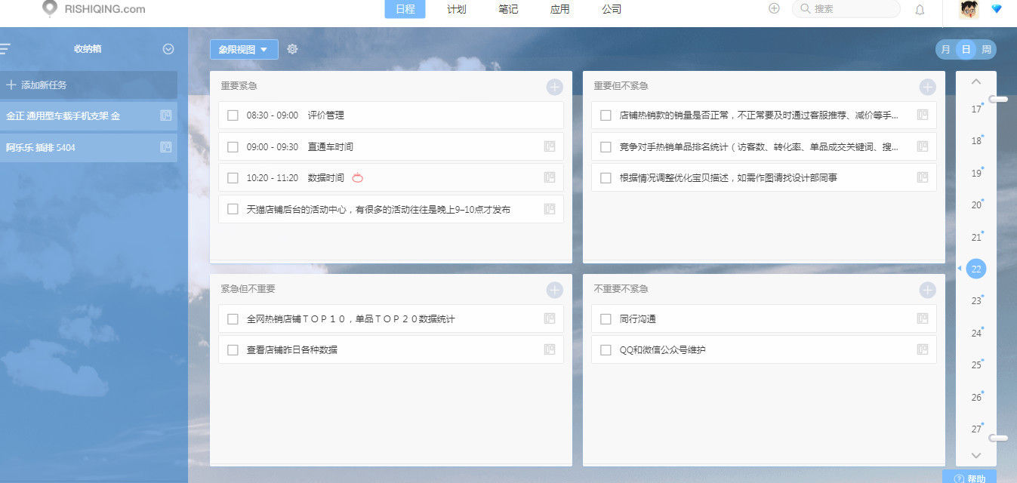This screenshot has height=483, width=1017.
Task: Add a task in the 不重要不紧急 quadrant plus icon
Action: [x=927, y=289]
